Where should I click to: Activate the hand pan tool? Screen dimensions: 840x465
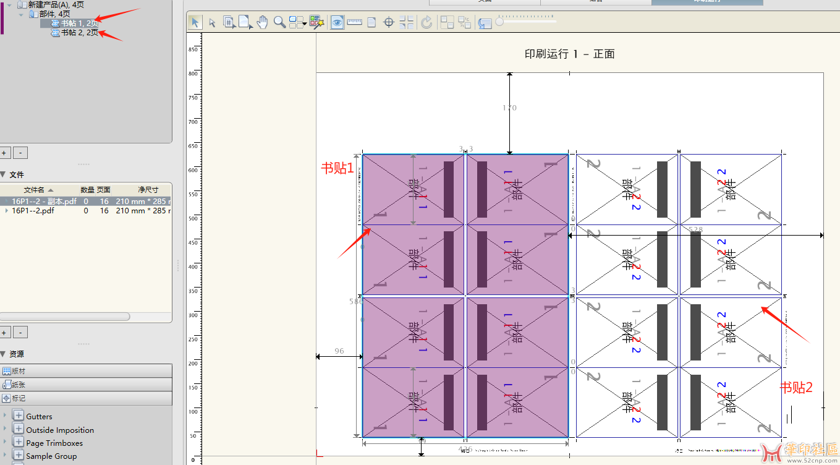262,22
